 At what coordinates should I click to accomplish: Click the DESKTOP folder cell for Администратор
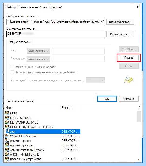pyautogui.click(x=70, y=140)
